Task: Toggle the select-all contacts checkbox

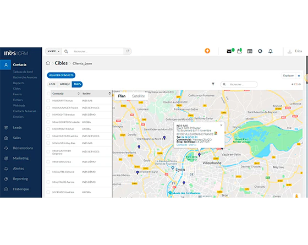Action: point(48,94)
